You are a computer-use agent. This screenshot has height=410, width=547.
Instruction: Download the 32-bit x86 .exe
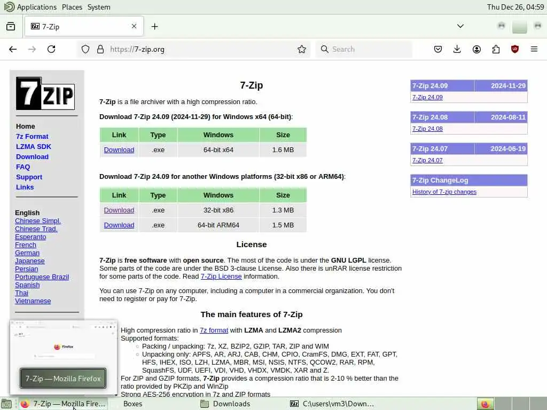(x=119, y=210)
